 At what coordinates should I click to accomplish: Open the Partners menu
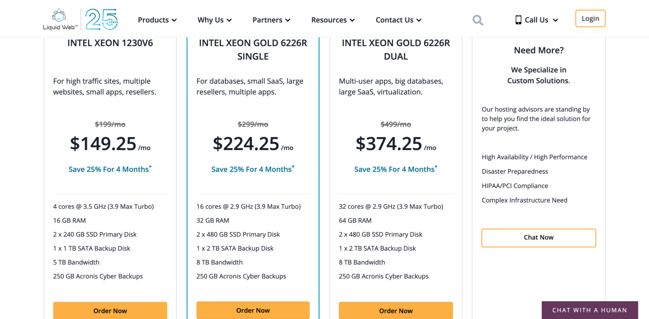tap(271, 20)
